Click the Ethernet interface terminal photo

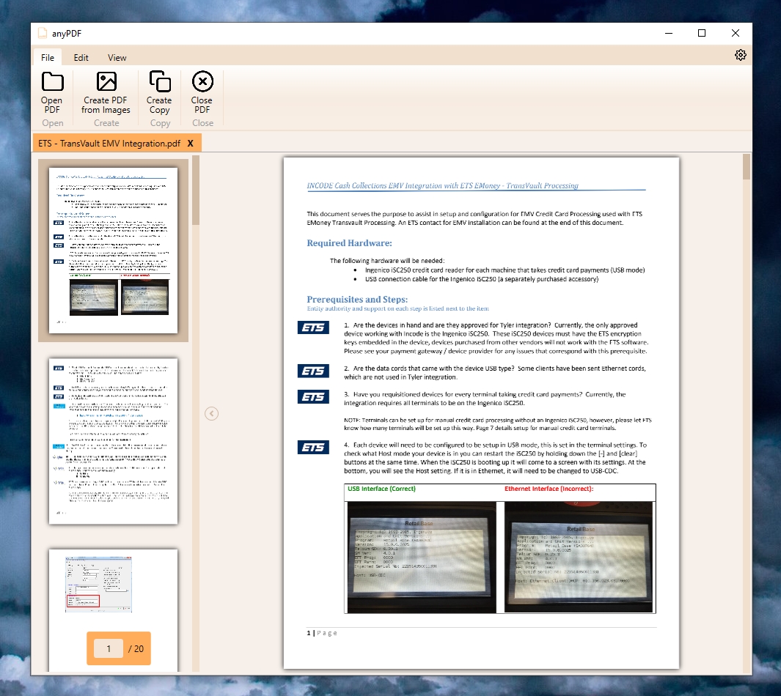point(579,557)
